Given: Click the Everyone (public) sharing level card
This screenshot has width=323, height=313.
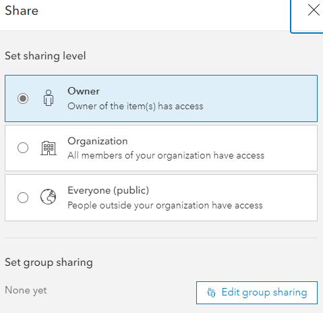Looking at the screenshot, I should point(161,198).
